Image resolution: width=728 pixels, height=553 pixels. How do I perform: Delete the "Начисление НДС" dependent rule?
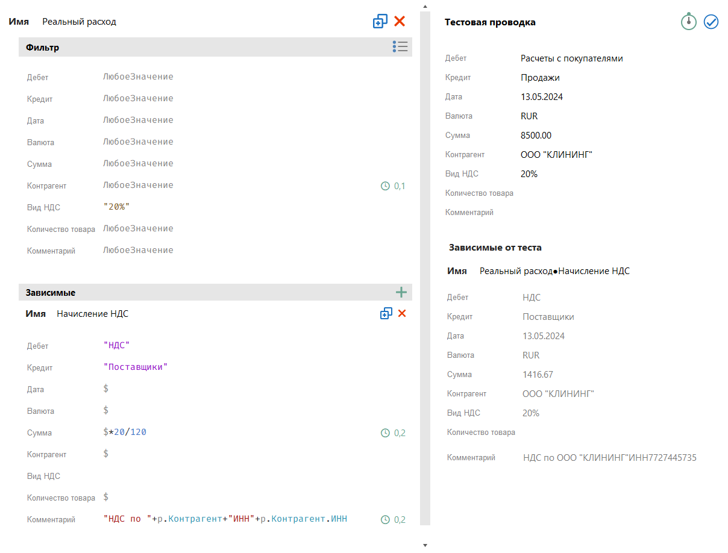coord(402,313)
